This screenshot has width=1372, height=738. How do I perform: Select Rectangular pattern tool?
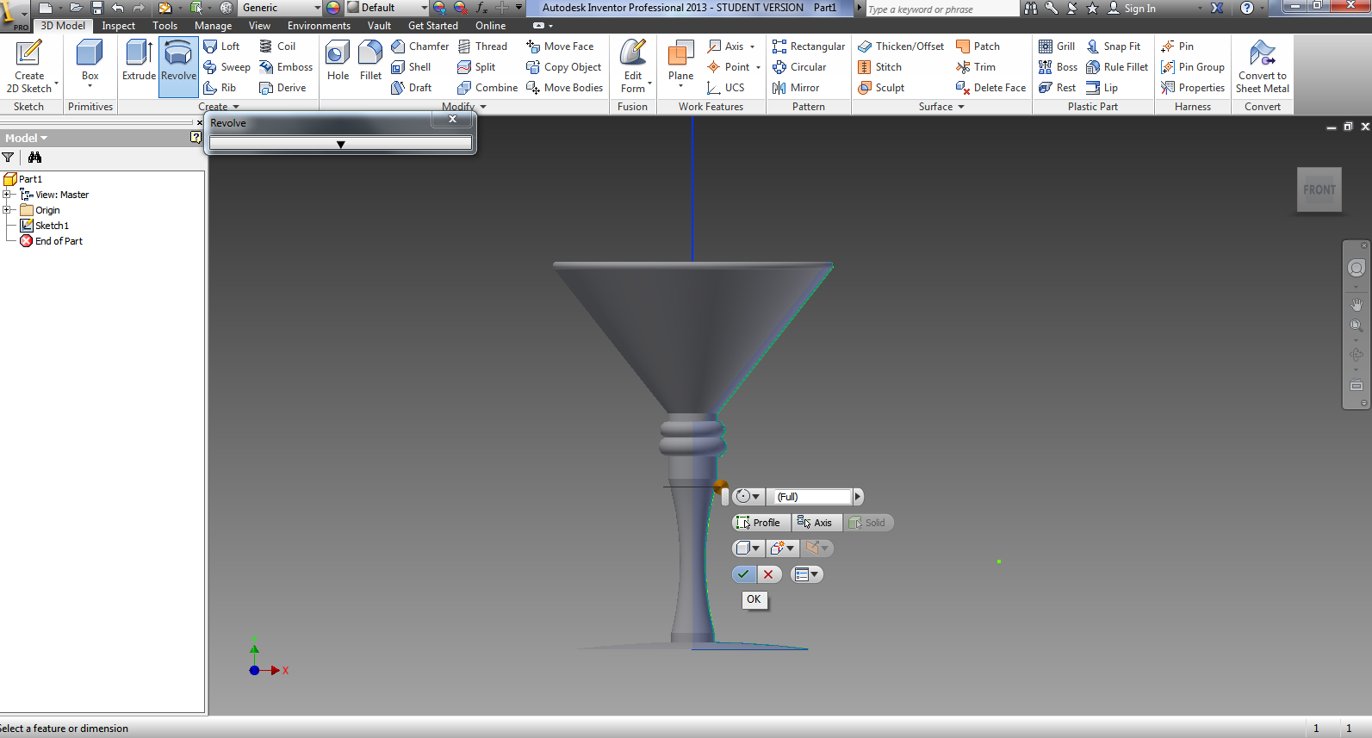(809, 47)
